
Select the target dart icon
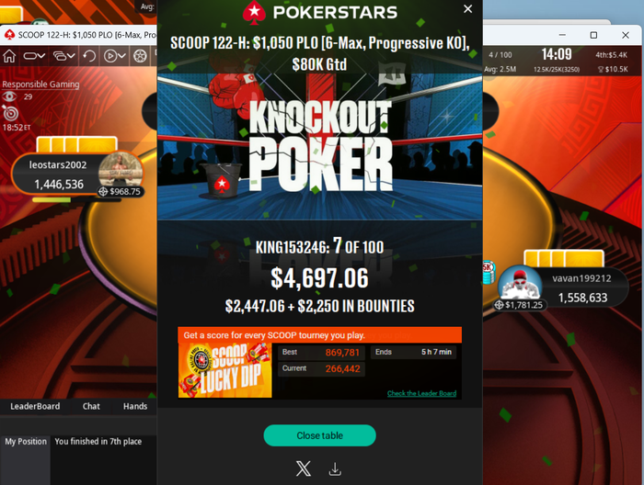pos(10,113)
